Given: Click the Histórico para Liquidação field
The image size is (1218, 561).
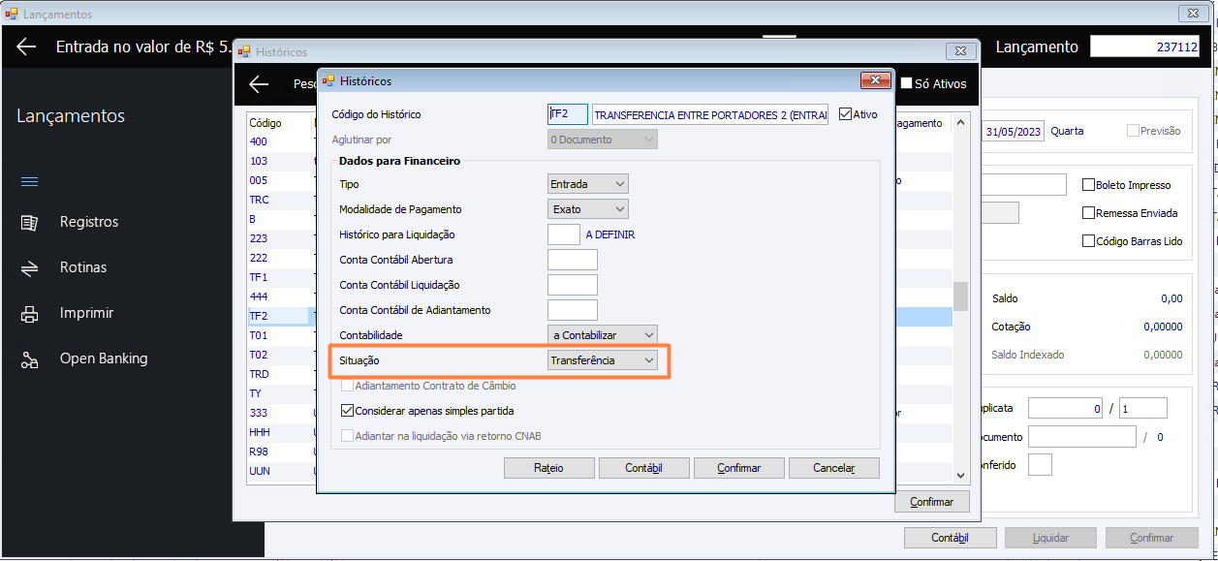Looking at the screenshot, I should [564, 234].
